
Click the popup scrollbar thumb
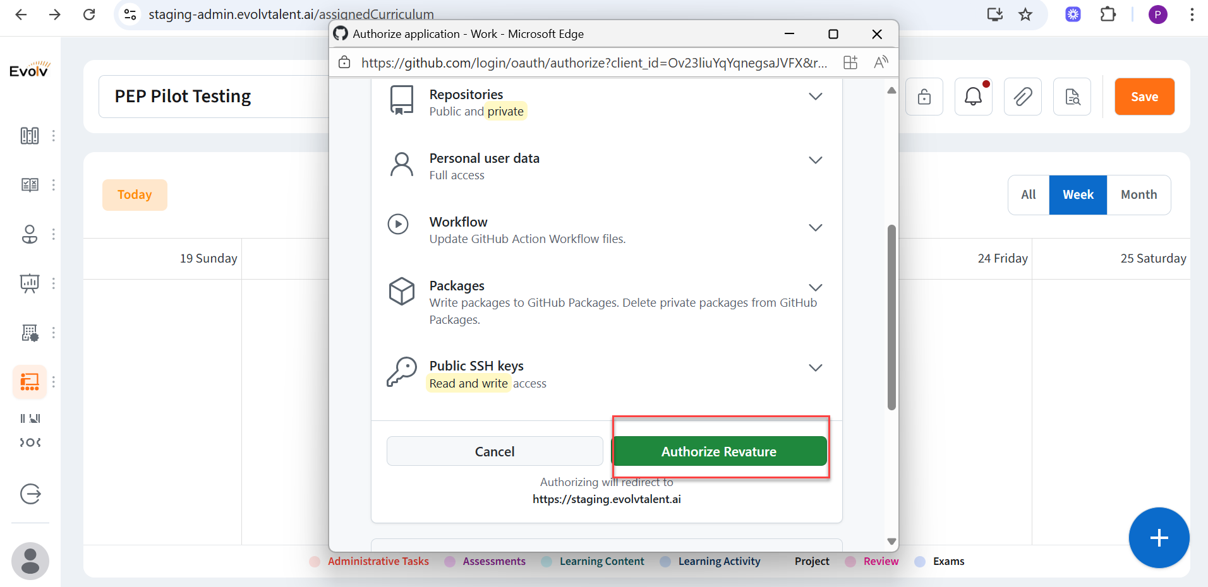[891, 317]
